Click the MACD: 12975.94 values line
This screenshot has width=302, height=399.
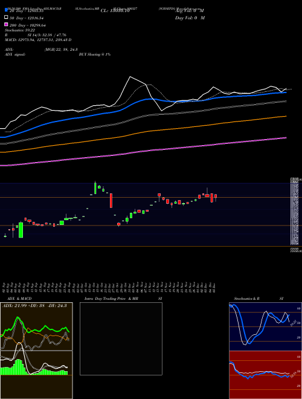(x=38, y=40)
